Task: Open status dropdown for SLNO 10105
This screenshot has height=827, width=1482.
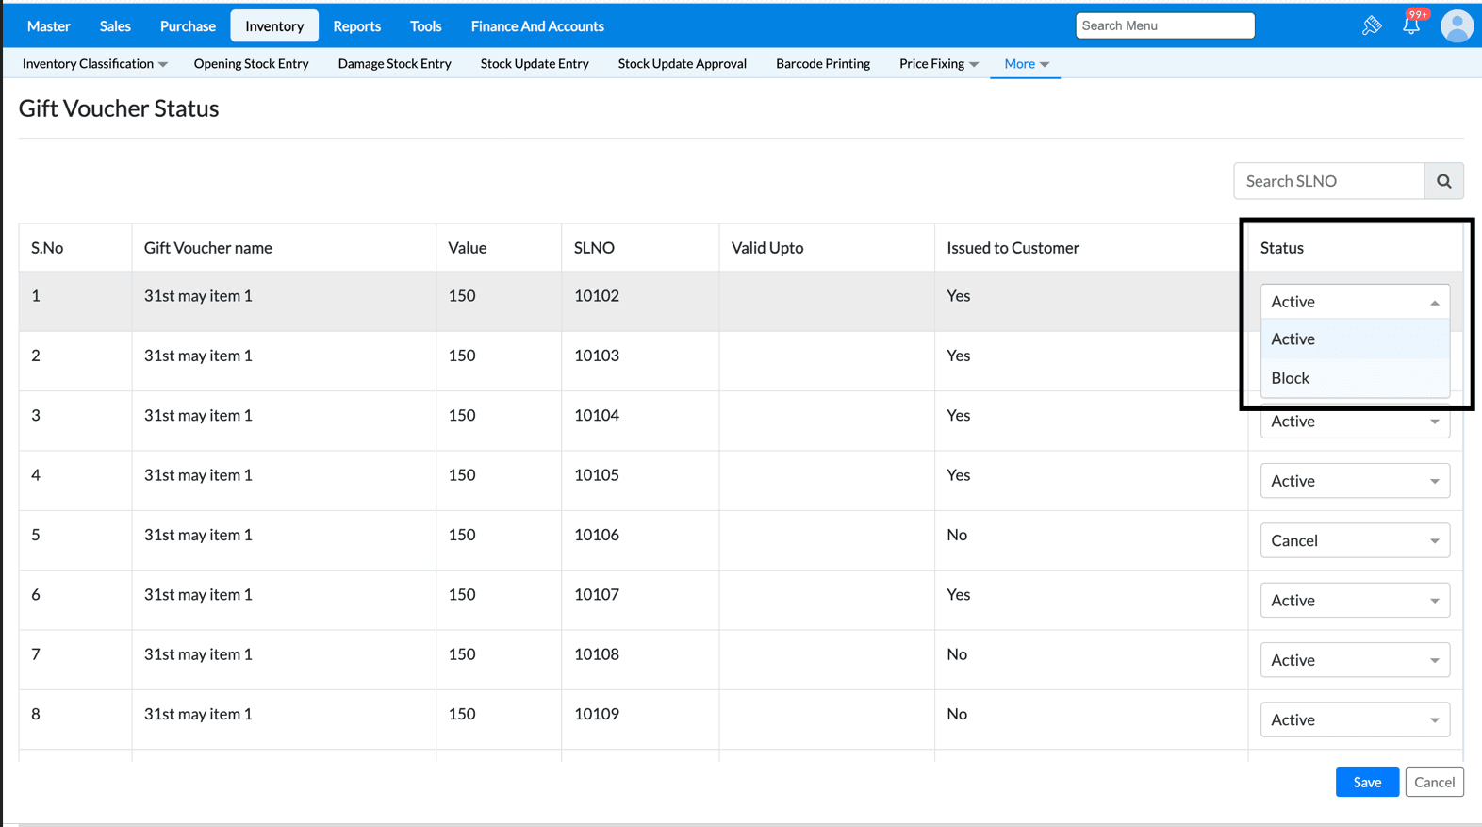Action: [1354, 481]
